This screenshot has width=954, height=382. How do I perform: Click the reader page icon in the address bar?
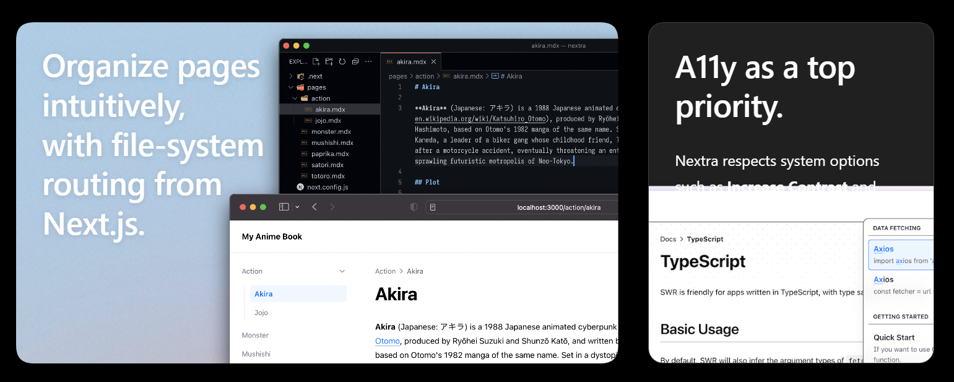point(432,207)
